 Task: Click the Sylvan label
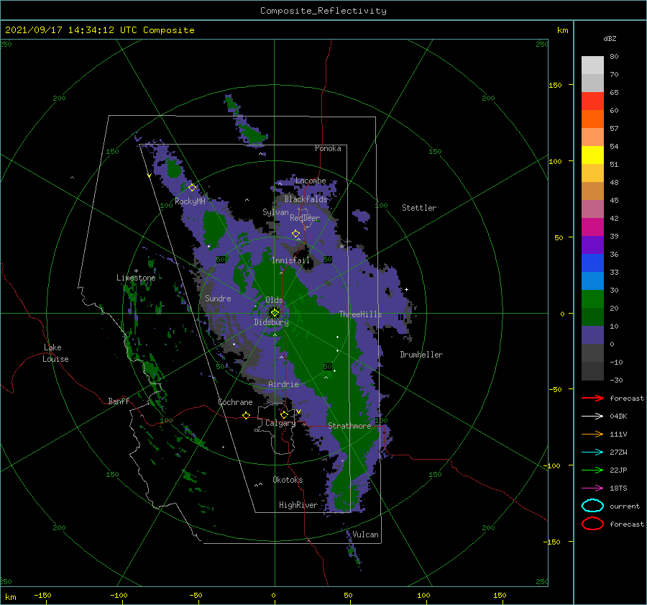[275, 212]
